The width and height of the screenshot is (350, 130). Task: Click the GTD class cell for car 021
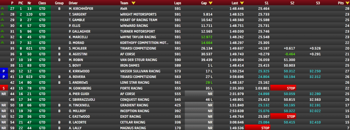coord(42,48)
